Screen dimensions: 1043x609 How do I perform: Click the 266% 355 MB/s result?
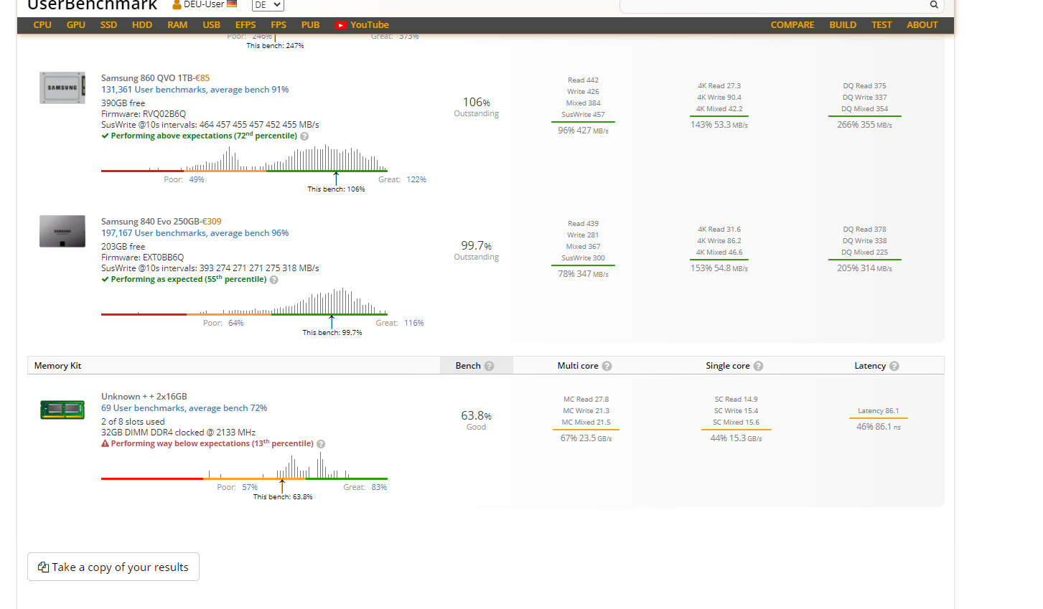point(865,125)
